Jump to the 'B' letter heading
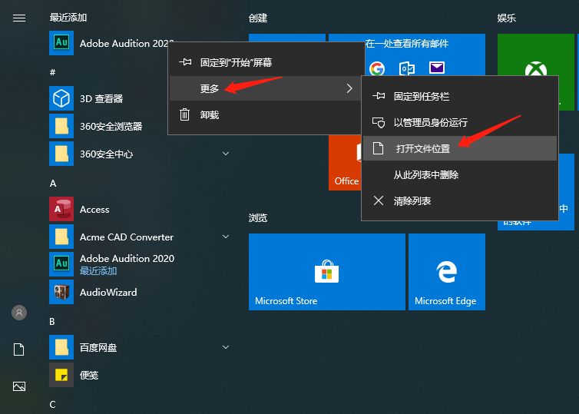579x414 pixels. [x=52, y=322]
